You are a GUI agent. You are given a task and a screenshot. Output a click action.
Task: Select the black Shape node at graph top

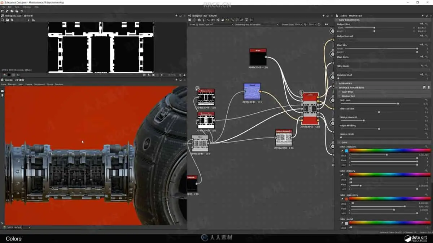point(258,57)
